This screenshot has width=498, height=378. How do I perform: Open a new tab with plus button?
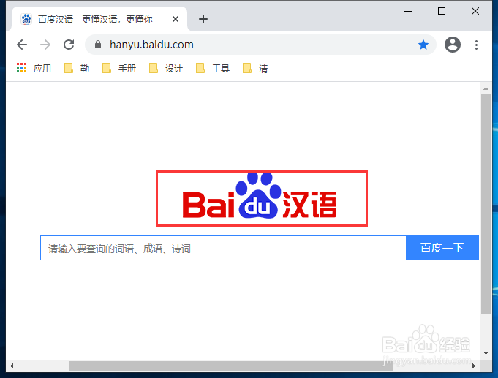point(203,20)
